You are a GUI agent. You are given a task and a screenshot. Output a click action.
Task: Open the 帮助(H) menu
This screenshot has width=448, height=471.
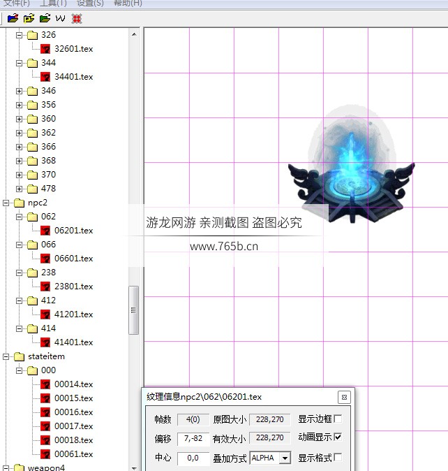(x=128, y=3)
